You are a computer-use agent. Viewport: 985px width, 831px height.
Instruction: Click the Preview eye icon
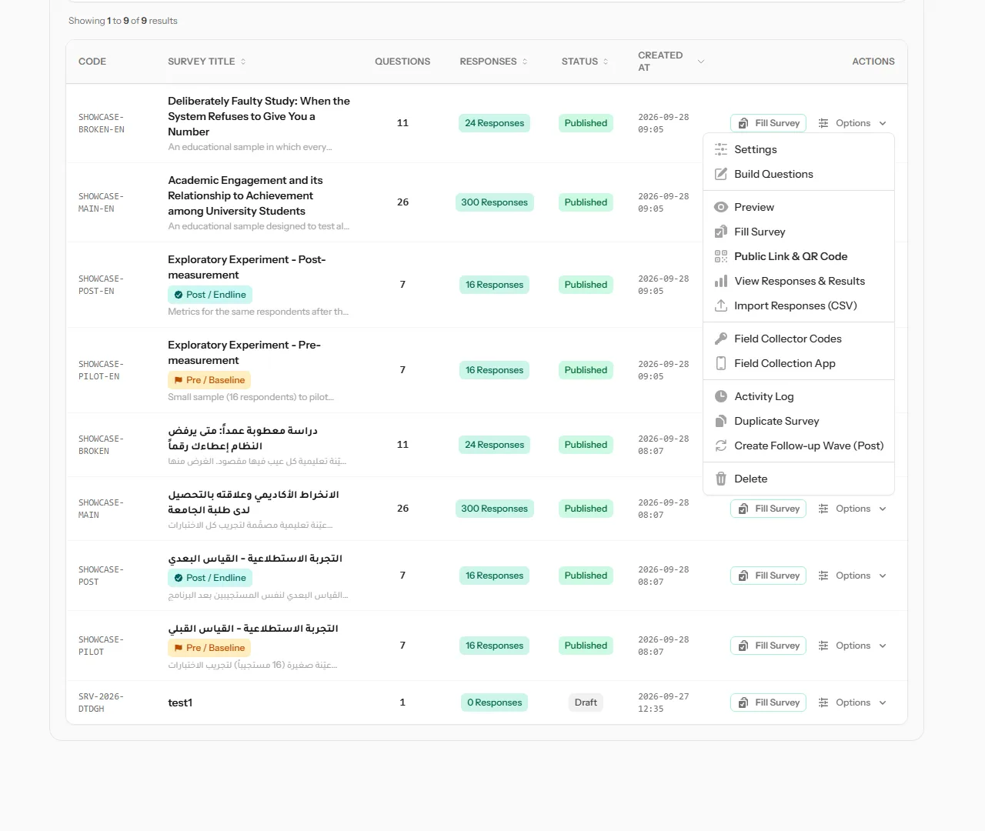pos(721,207)
